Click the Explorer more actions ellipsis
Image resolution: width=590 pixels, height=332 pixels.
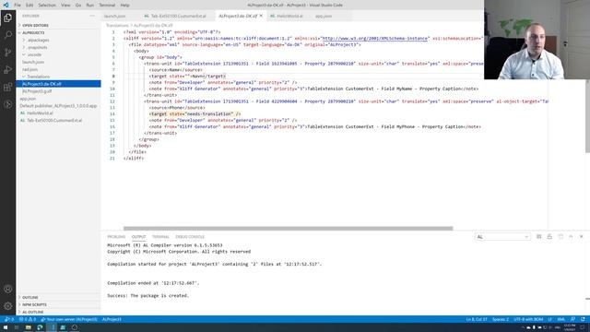[x=92, y=16]
